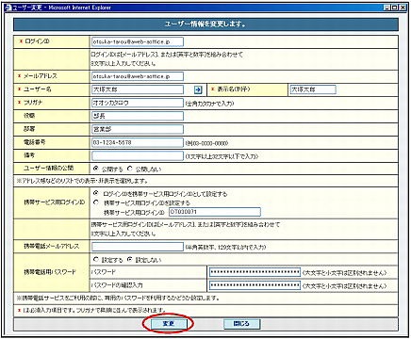
Task: Click the 表示名 input field
Action: tap(313, 89)
